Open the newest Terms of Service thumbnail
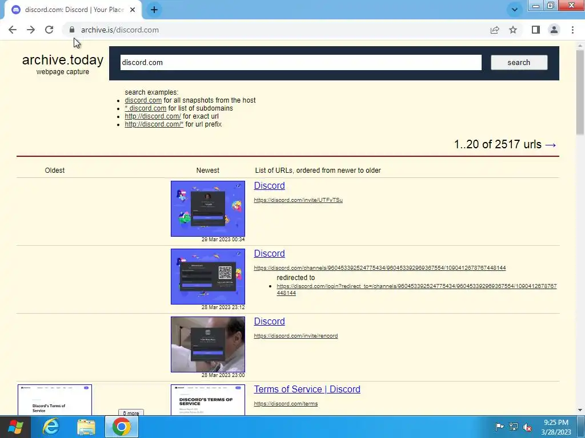The image size is (585, 438). coord(208,400)
